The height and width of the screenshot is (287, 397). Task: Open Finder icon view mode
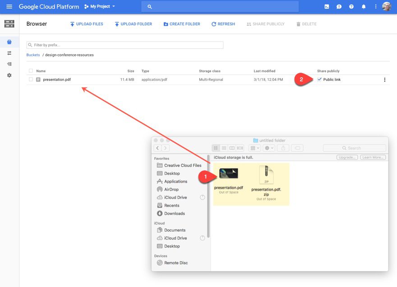click(x=216, y=148)
